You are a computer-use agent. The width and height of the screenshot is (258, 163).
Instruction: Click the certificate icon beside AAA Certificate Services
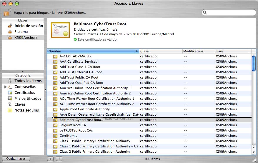click(x=55, y=62)
